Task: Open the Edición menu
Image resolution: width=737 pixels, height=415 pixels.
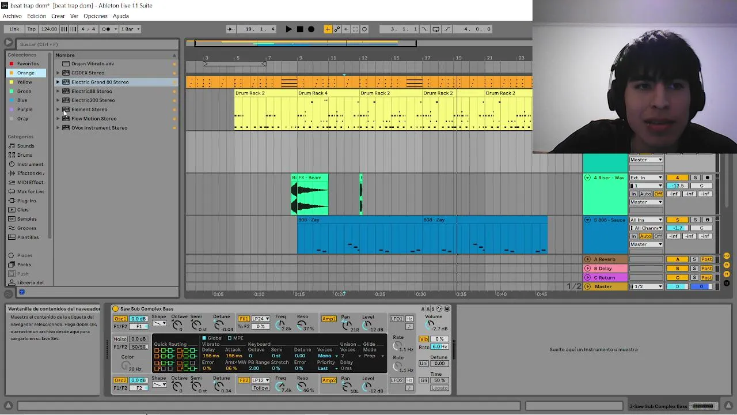Action: (36, 16)
